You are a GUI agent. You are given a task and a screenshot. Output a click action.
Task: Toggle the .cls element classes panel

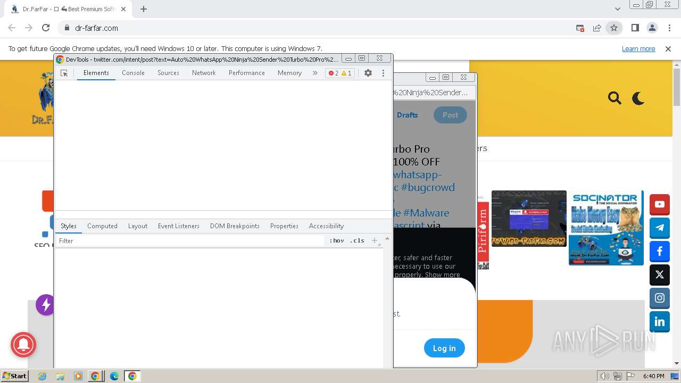coord(357,241)
